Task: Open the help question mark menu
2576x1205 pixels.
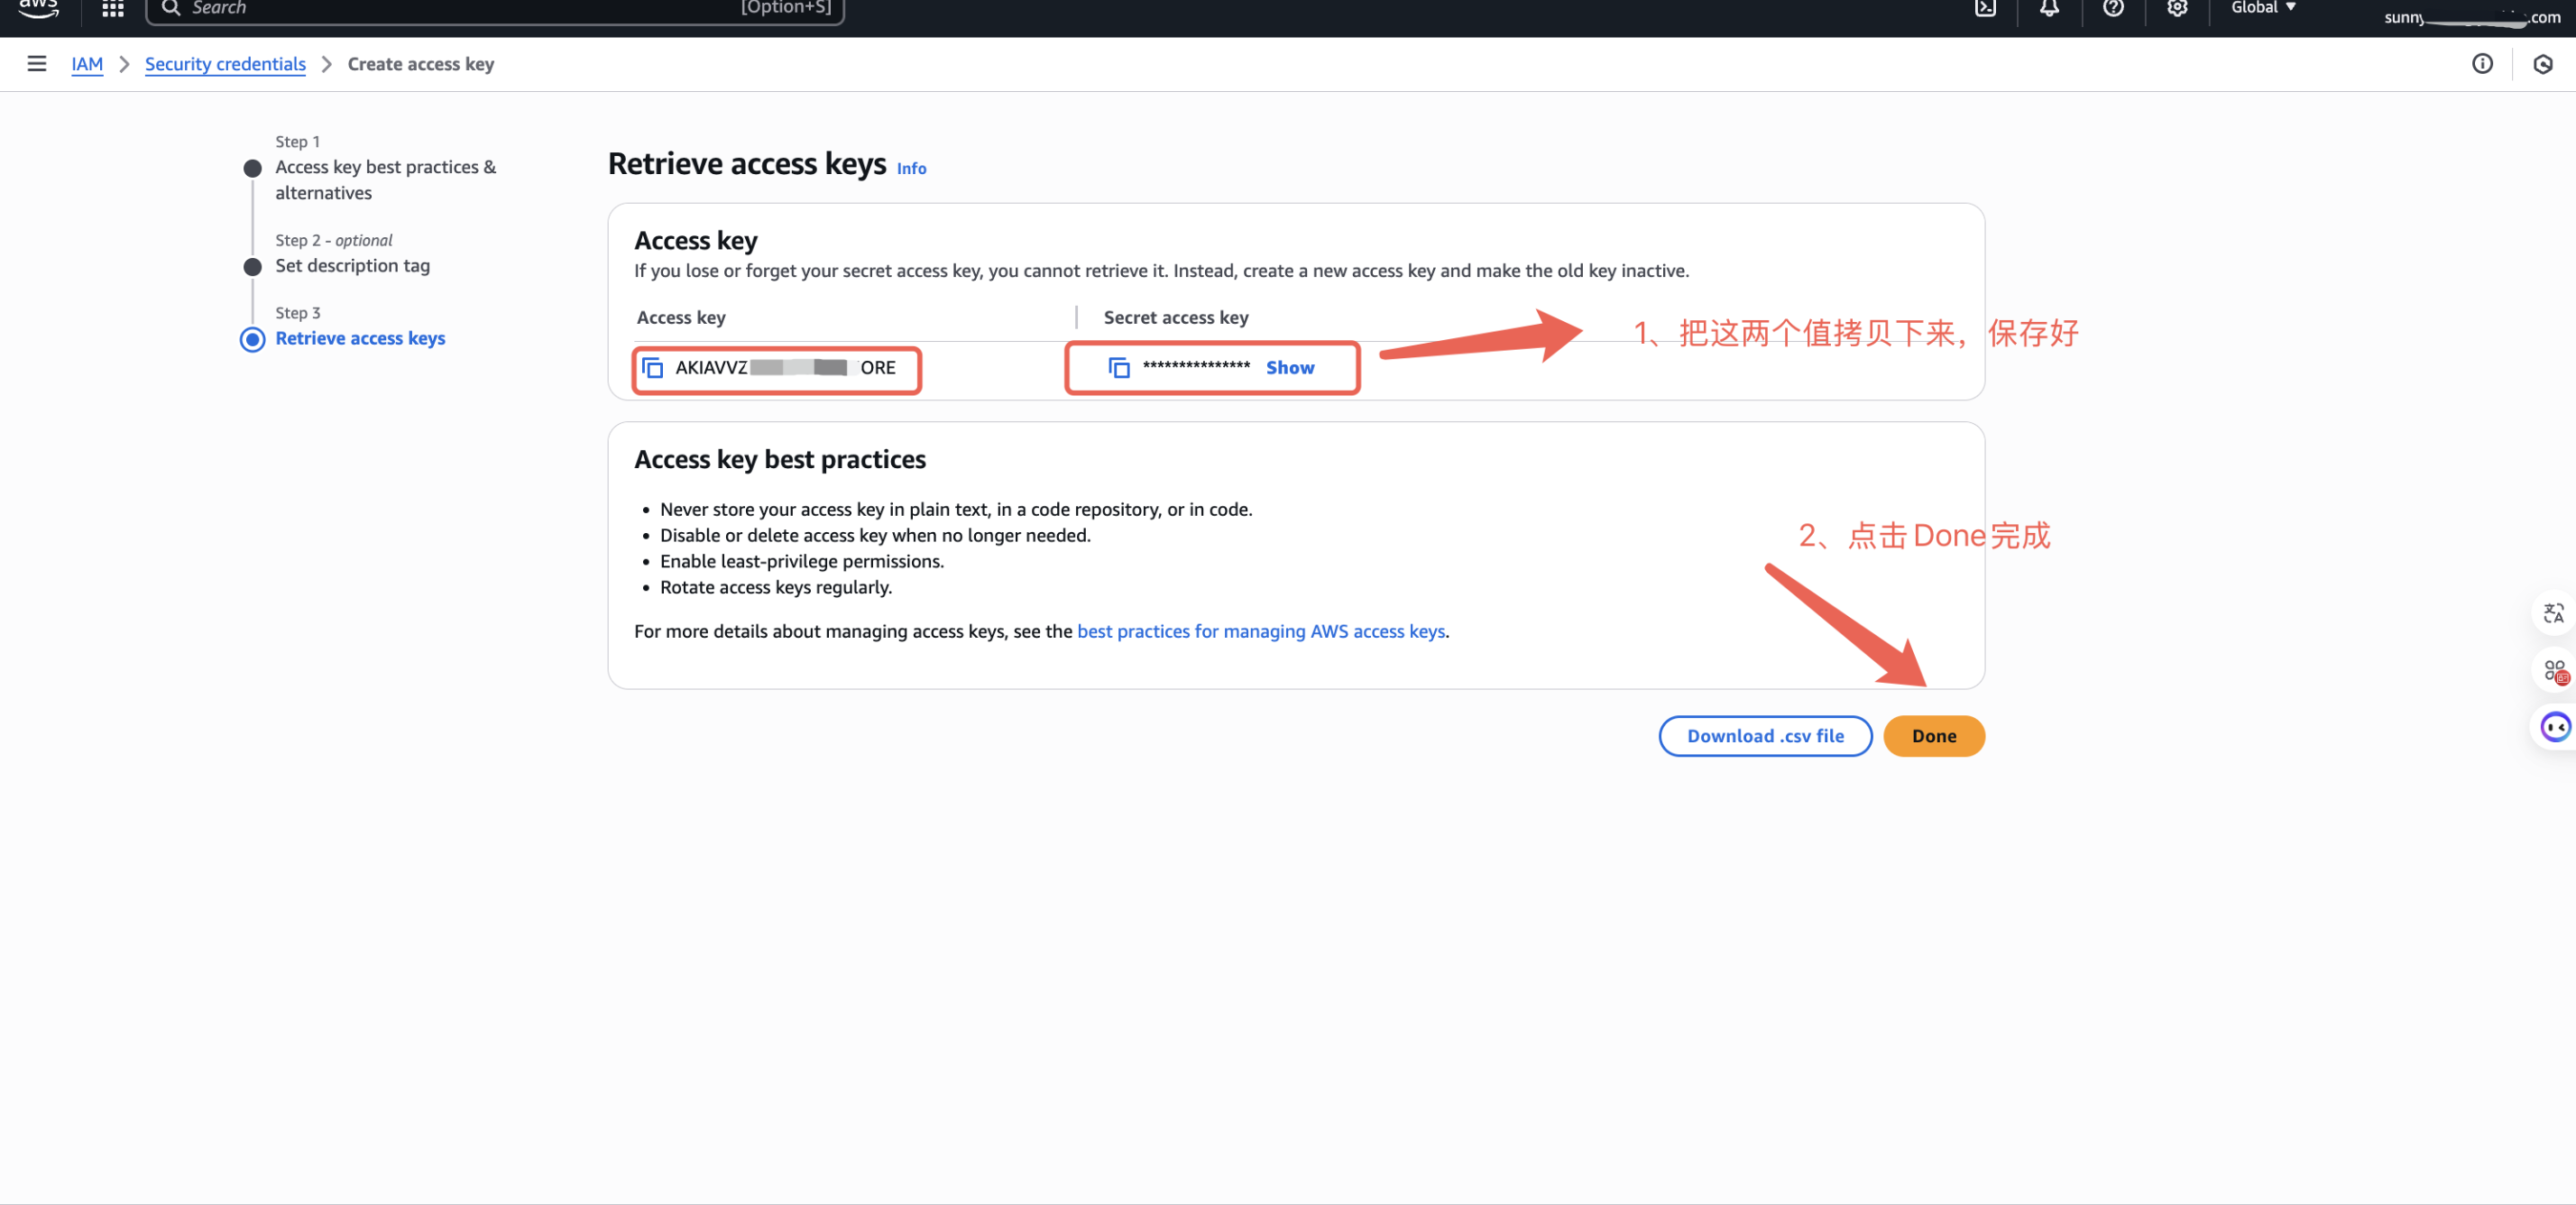Action: pos(2113,9)
